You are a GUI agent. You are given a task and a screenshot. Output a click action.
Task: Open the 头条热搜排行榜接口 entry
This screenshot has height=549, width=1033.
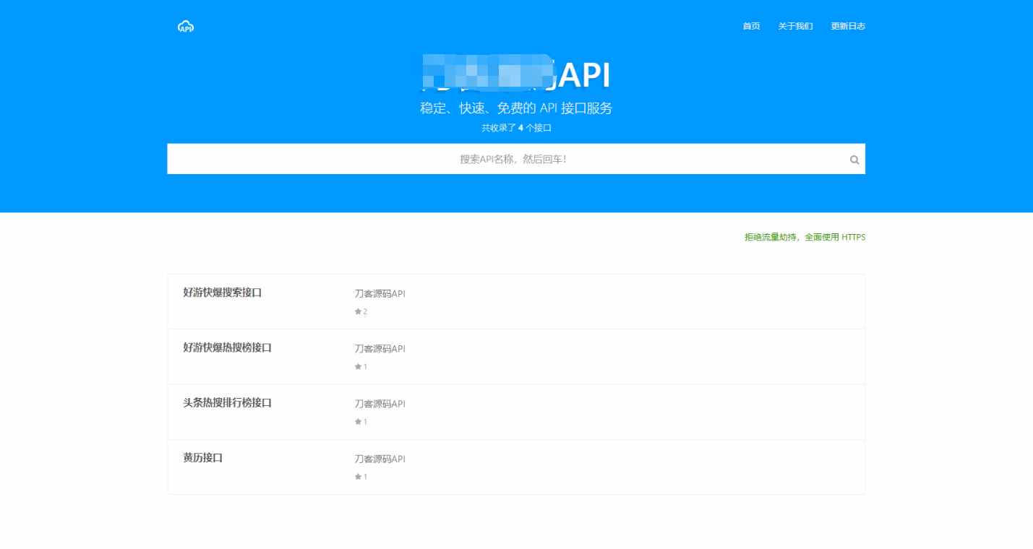pos(227,402)
